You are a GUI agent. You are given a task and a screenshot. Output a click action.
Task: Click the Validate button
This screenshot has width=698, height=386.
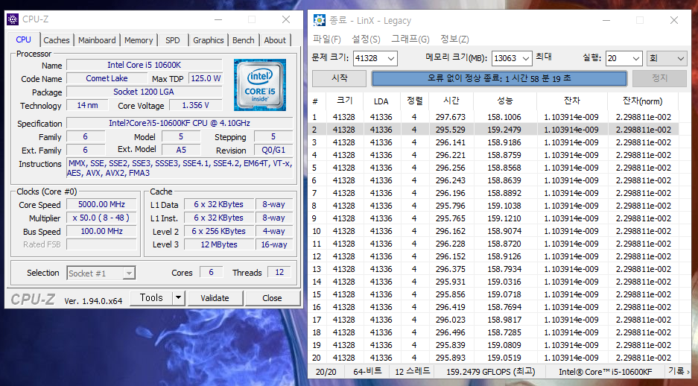215,298
